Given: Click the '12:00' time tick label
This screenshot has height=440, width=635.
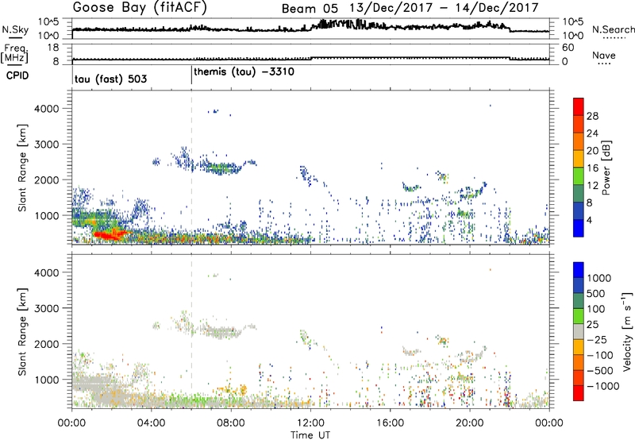Looking at the screenshot, I should pos(310,423).
